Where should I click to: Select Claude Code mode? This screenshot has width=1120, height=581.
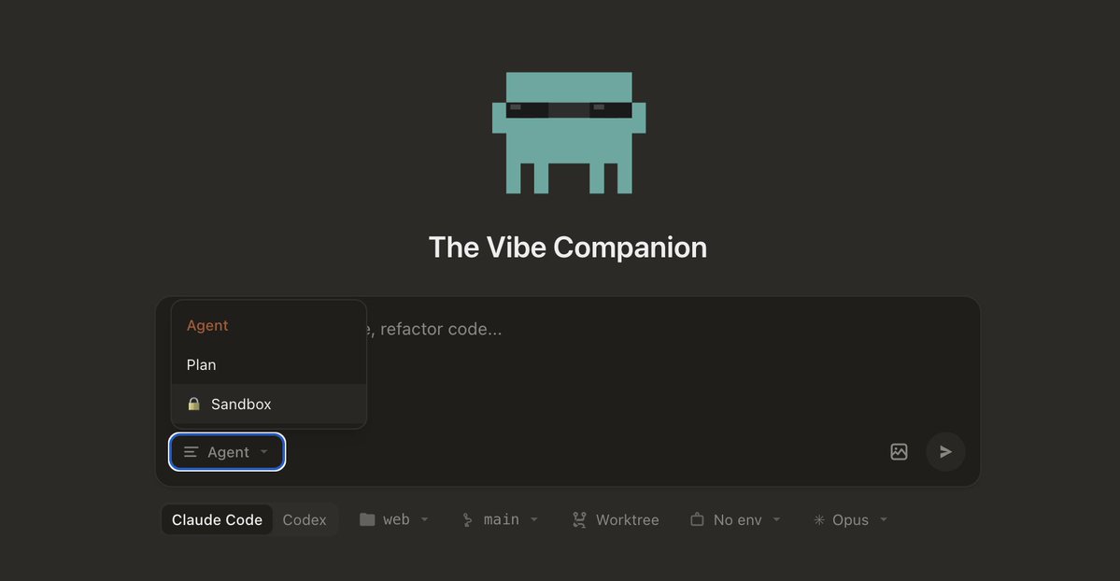click(x=217, y=518)
